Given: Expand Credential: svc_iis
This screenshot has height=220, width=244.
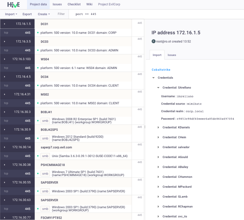Looking at the screenshot, I should tap(158, 216).
